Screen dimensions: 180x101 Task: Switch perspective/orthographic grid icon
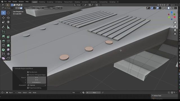pyautogui.click(x=175, y=34)
